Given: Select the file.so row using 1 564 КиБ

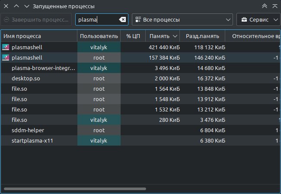Looking at the screenshot, I should tap(140, 89).
